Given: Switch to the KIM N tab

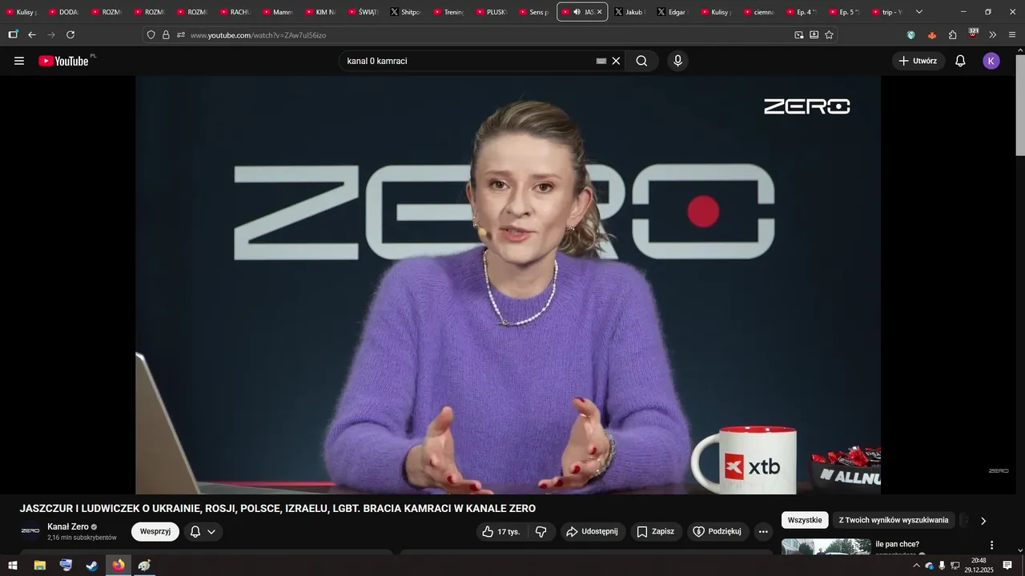Looking at the screenshot, I should point(320,12).
